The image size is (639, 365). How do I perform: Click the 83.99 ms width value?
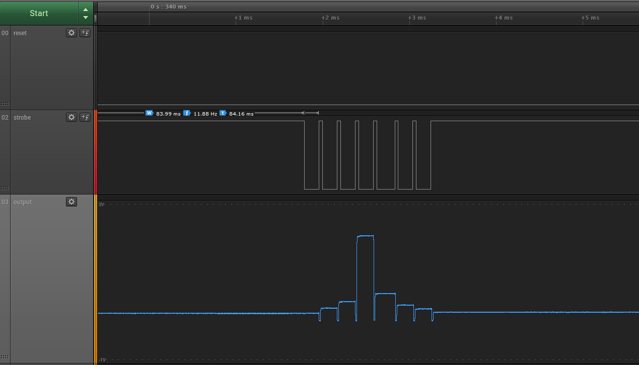coord(168,114)
